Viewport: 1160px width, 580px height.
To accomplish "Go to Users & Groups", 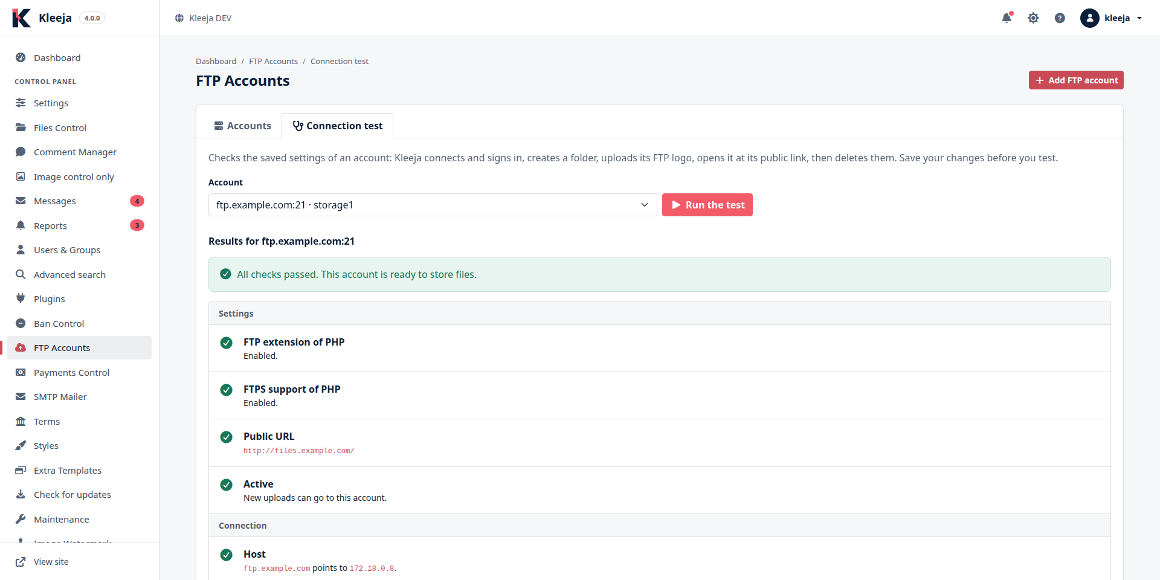I will pos(79,250).
